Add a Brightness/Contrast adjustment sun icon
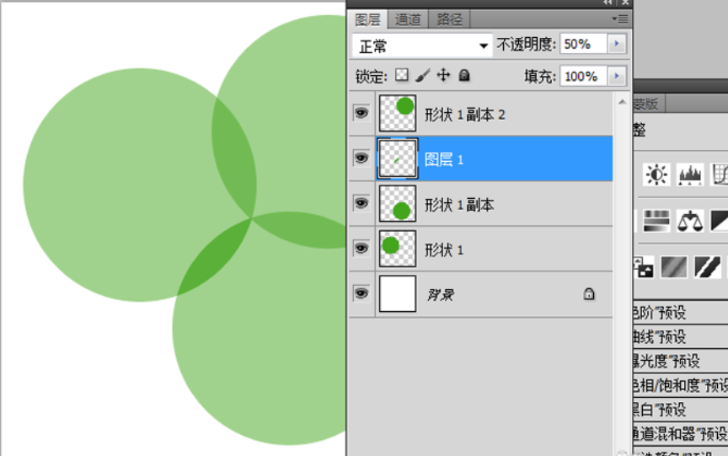This screenshot has width=728, height=456. [656, 174]
